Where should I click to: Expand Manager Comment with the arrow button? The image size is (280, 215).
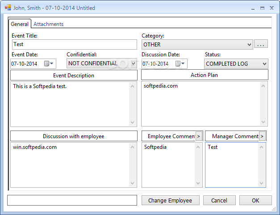(x=262, y=136)
